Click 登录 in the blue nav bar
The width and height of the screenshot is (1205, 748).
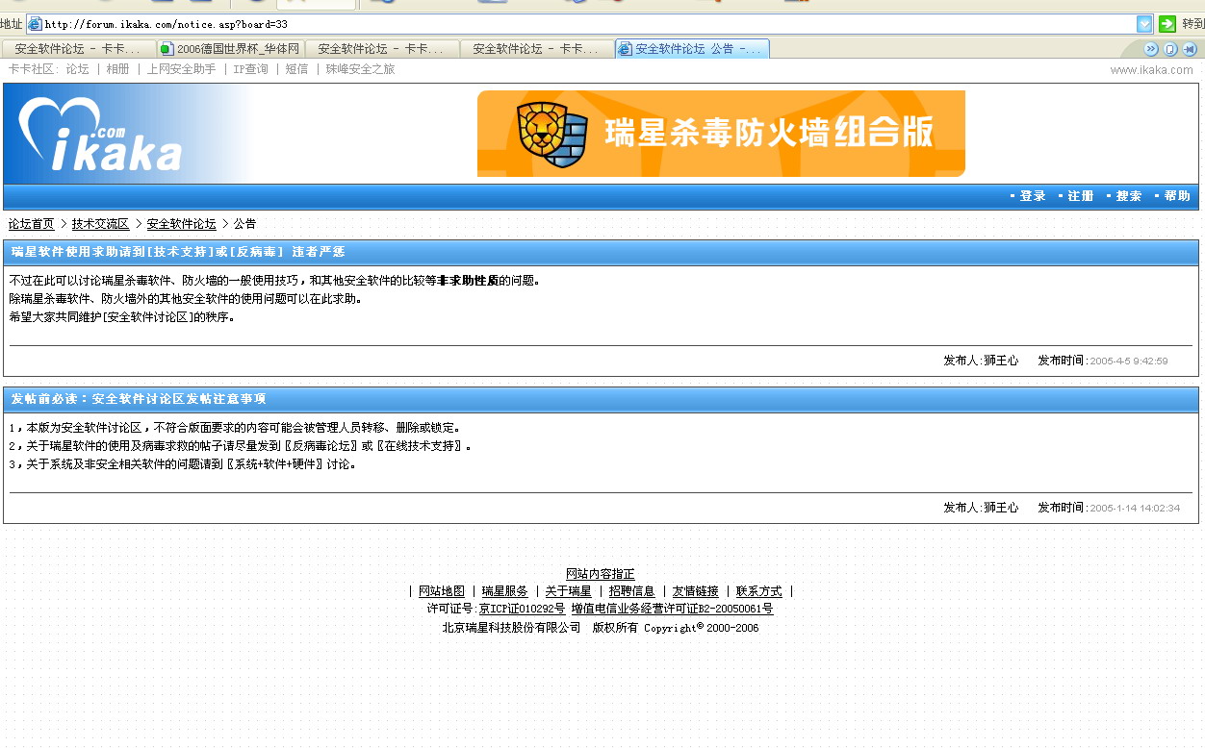click(1033, 196)
